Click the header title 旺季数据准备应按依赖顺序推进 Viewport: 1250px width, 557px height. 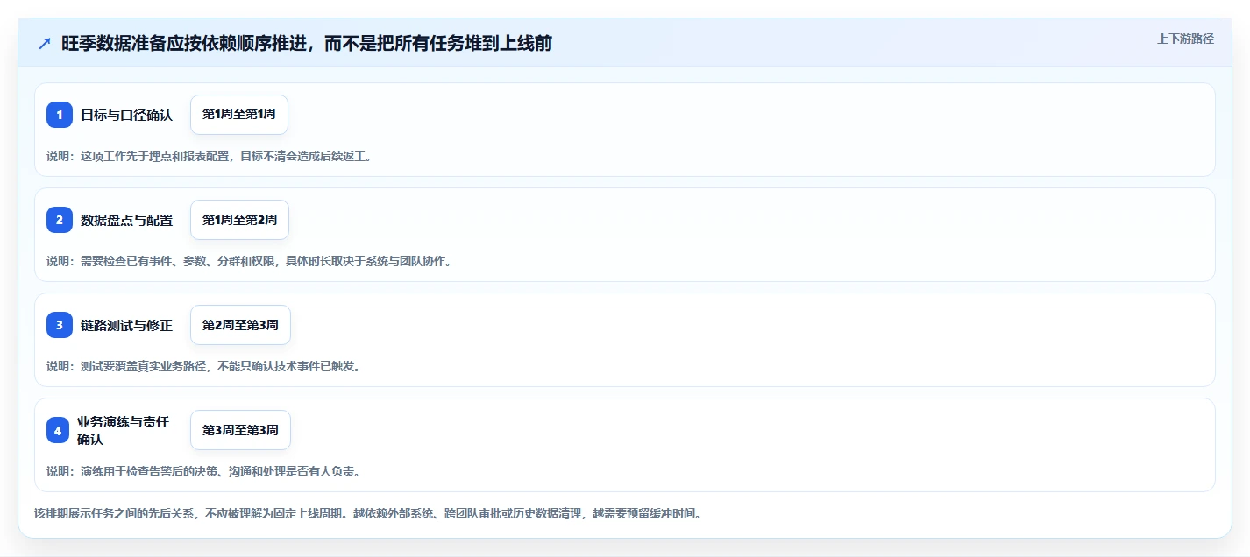(x=307, y=43)
